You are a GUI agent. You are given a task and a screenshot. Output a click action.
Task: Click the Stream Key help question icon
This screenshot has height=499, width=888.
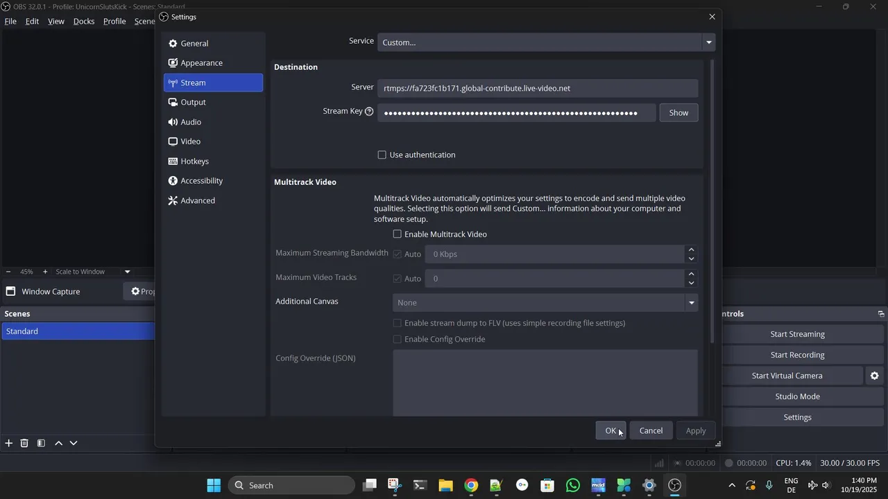click(369, 112)
